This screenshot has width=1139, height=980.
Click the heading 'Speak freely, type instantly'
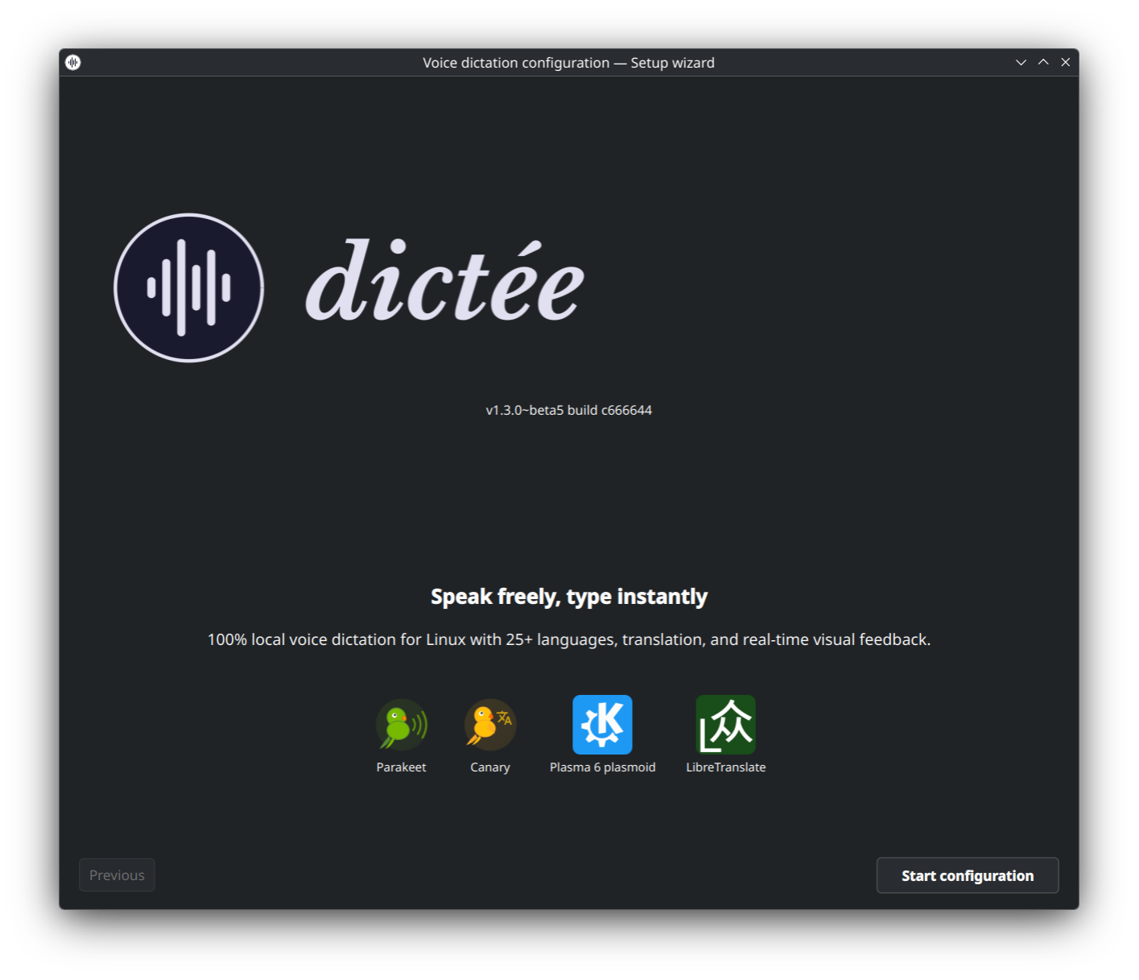pyautogui.click(x=569, y=597)
